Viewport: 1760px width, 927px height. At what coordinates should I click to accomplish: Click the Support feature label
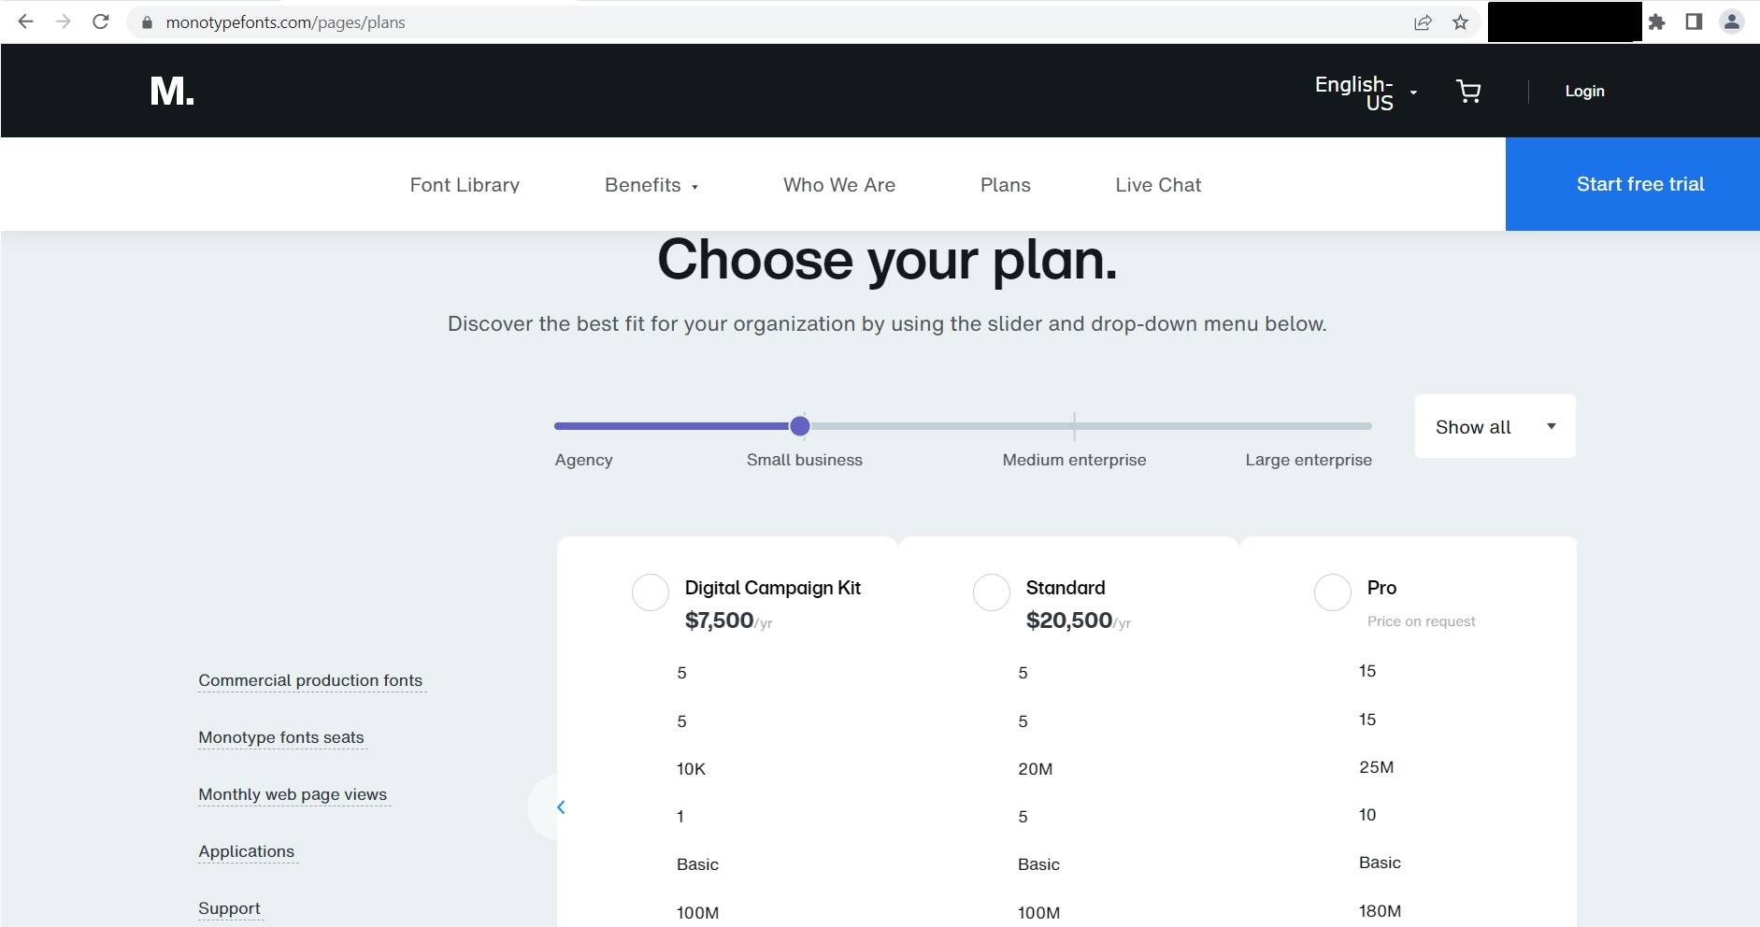[229, 908]
